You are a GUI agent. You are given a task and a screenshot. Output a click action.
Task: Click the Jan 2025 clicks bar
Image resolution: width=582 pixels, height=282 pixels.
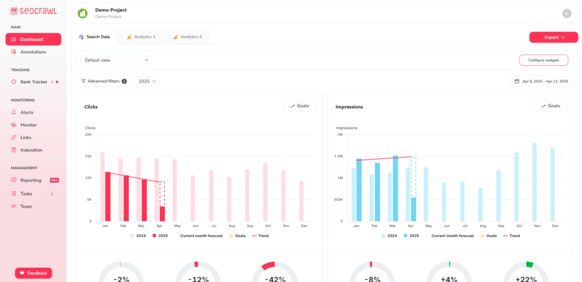[x=107, y=197]
